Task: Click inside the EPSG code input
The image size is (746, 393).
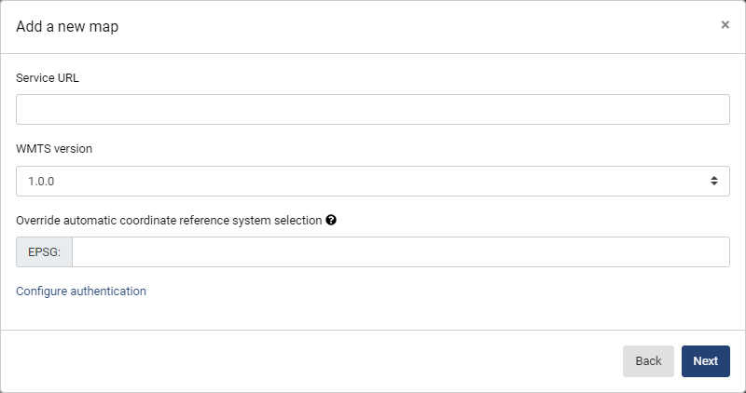Action: (x=401, y=251)
